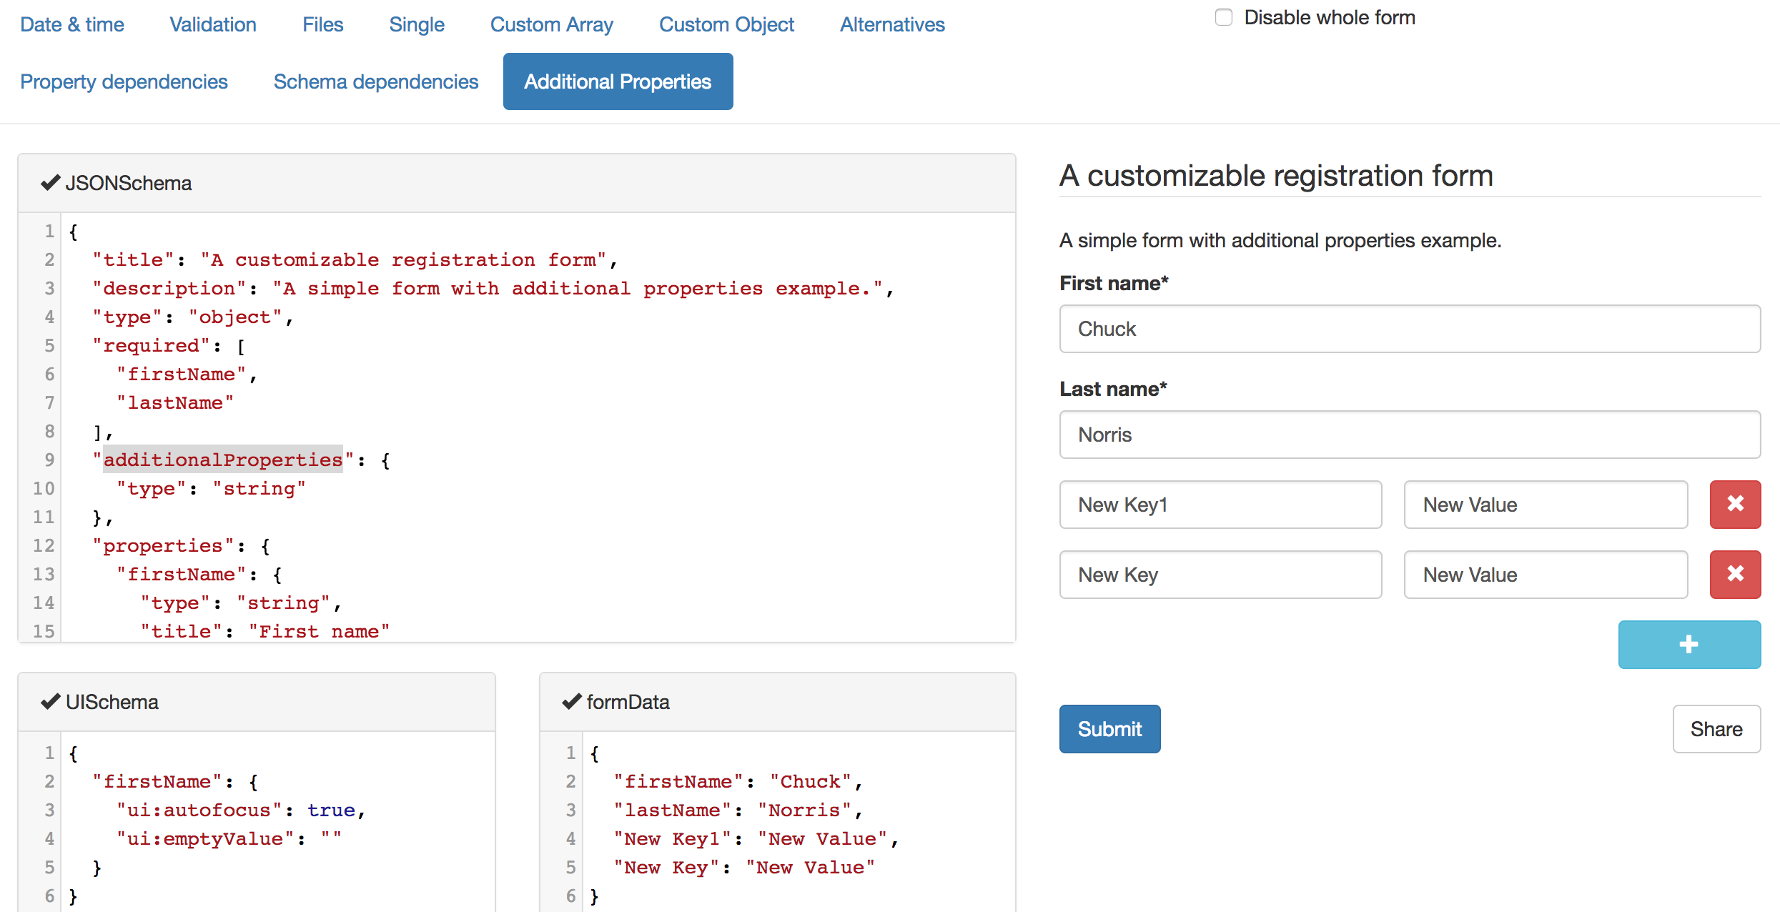The width and height of the screenshot is (1780, 912).
Task: Select the Alternatives tab
Action: click(x=891, y=24)
